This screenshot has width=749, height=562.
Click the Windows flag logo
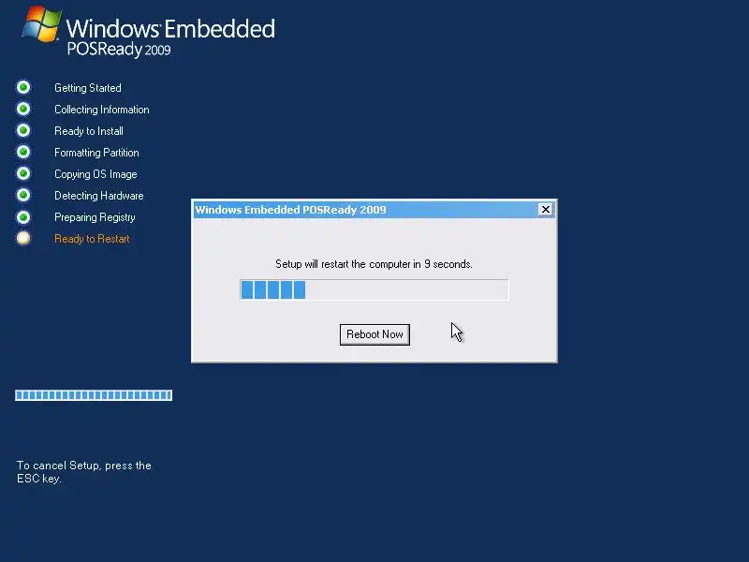[x=42, y=24]
